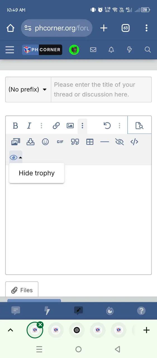Image resolution: width=157 pixels, height=358 pixels.
Task: Tap the Android home circle button
Action: coord(78,349)
